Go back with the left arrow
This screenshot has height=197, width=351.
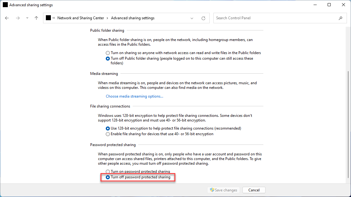click(x=7, y=18)
